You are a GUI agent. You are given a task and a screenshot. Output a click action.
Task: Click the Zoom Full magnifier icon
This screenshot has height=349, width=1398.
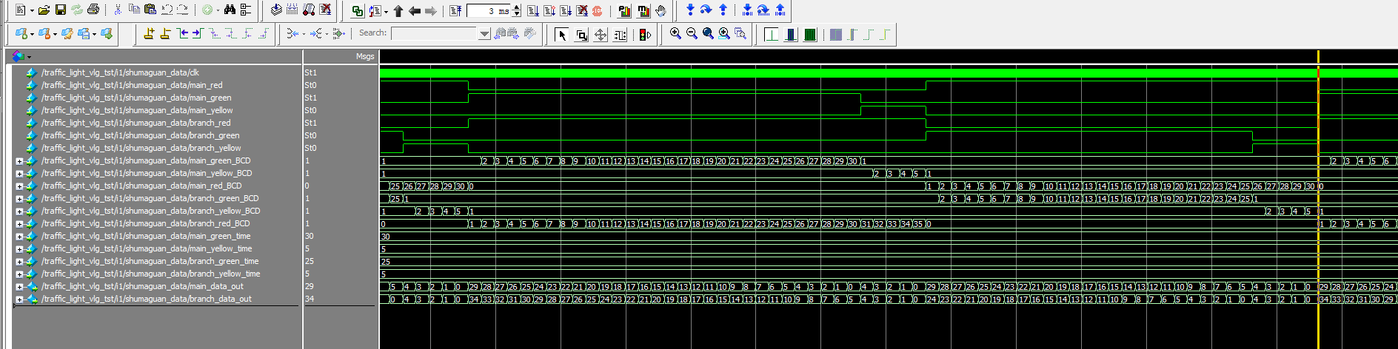pyautogui.click(x=708, y=33)
